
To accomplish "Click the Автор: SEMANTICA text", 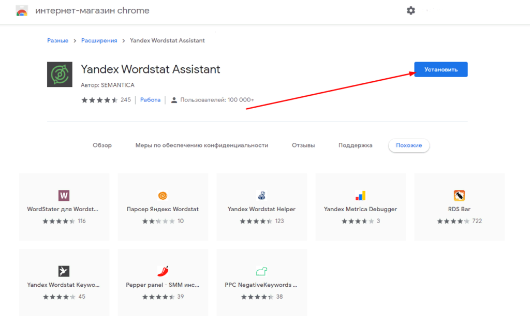I will tap(108, 85).
